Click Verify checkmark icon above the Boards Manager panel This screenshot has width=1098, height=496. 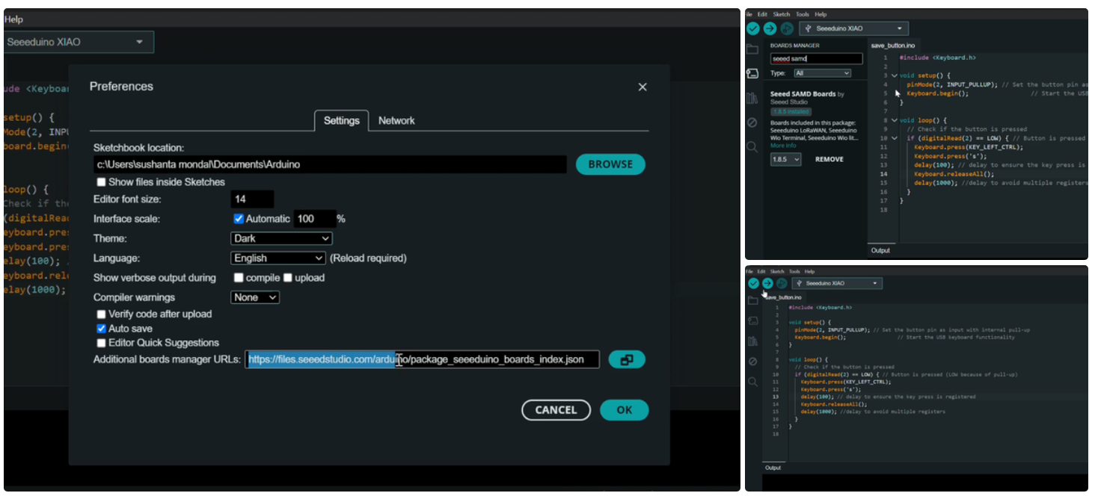(753, 28)
